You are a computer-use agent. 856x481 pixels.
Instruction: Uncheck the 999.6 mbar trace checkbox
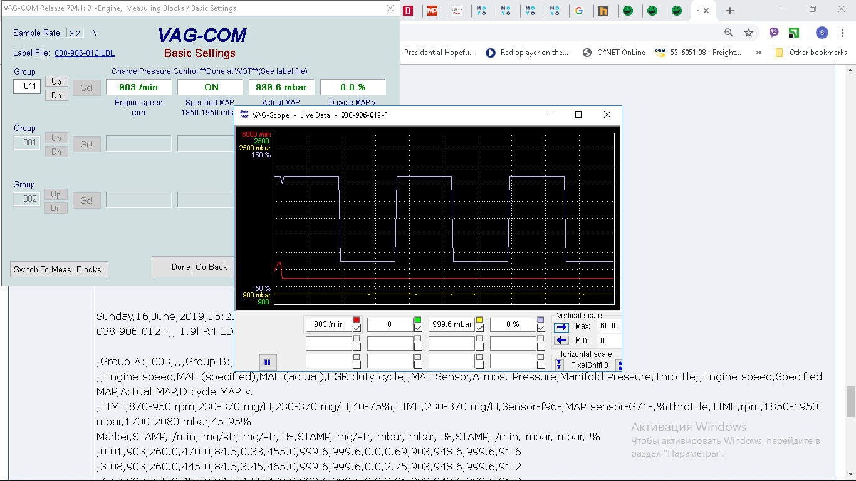479,328
